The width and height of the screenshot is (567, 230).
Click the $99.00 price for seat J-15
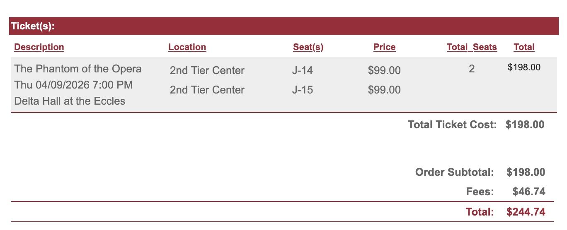(x=384, y=90)
